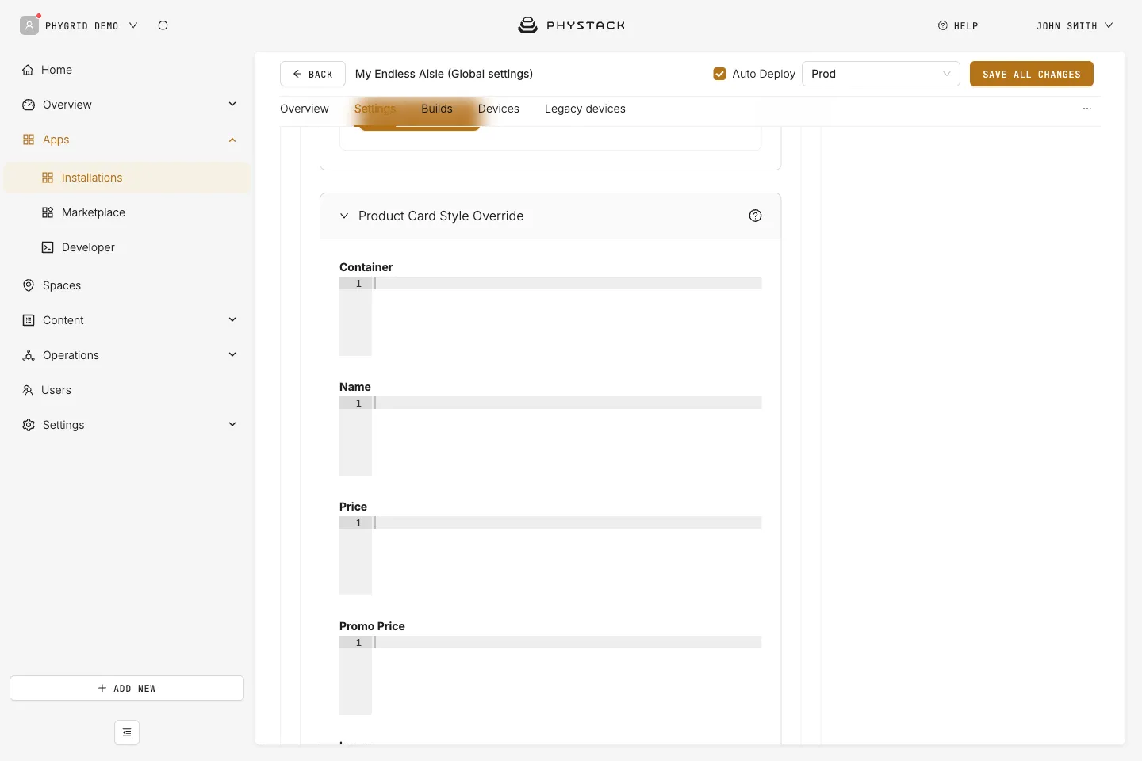Open help for Product Card Style Override
Image resolution: width=1142 pixels, height=761 pixels.
[755, 216]
